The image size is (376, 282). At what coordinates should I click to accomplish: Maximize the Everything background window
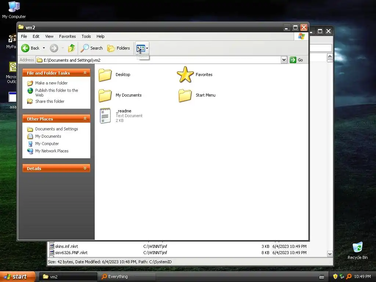[320, 31]
